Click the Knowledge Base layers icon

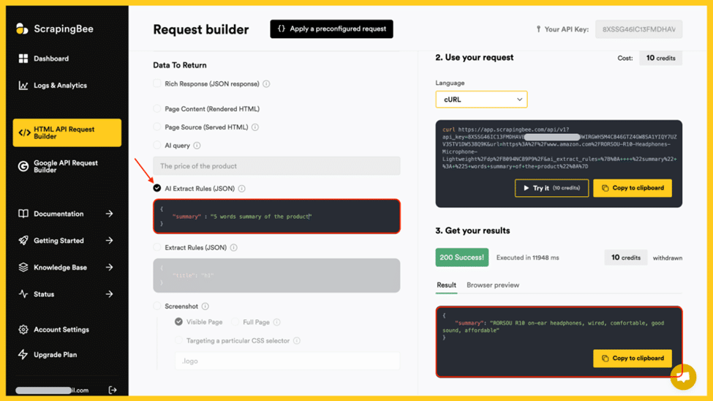tap(23, 267)
